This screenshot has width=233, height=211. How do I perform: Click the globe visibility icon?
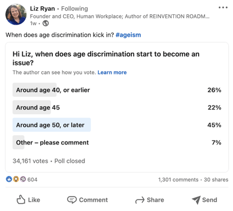[x=45, y=24]
